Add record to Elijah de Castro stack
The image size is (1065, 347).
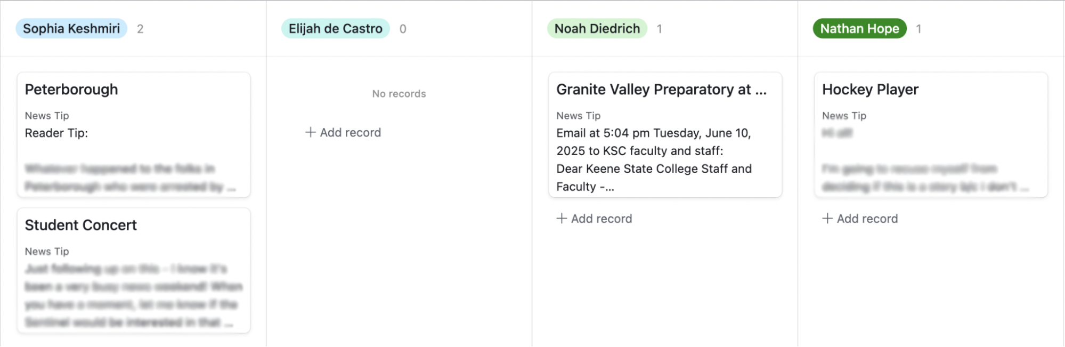click(343, 132)
